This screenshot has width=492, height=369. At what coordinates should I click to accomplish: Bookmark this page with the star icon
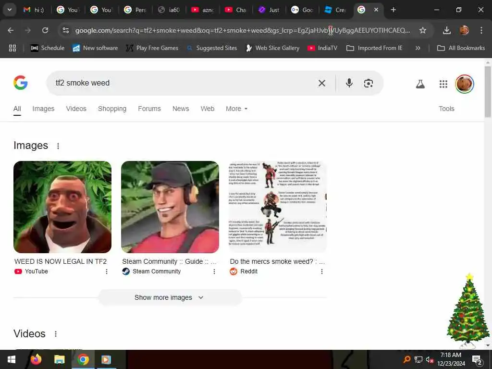tap(423, 30)
